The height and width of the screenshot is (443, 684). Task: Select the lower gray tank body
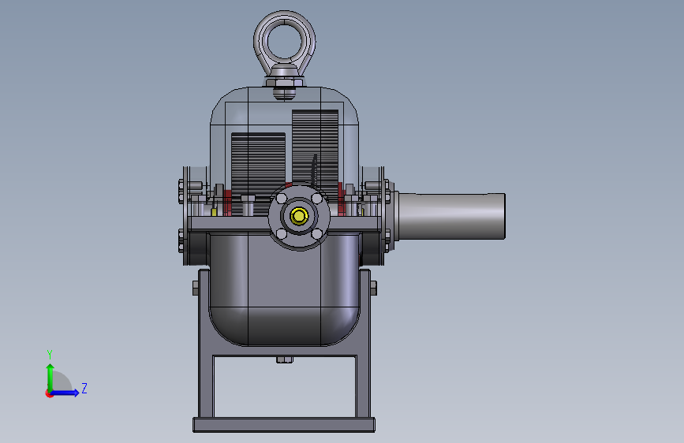click(x=285, y=288)
